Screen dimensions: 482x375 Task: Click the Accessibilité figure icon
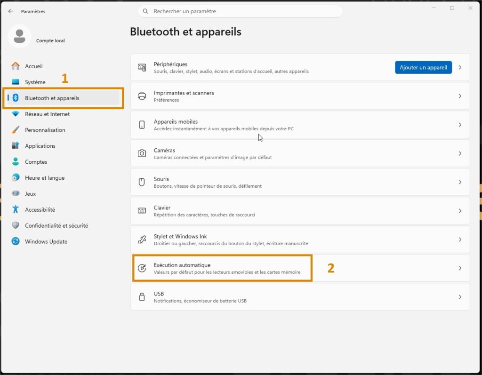(16, 209)
